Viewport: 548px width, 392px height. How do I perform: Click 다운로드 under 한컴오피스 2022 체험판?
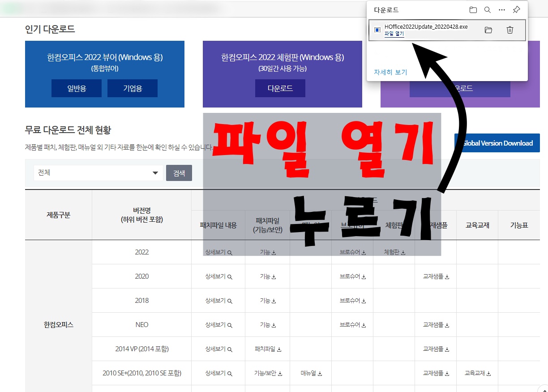tap(280, 88)
